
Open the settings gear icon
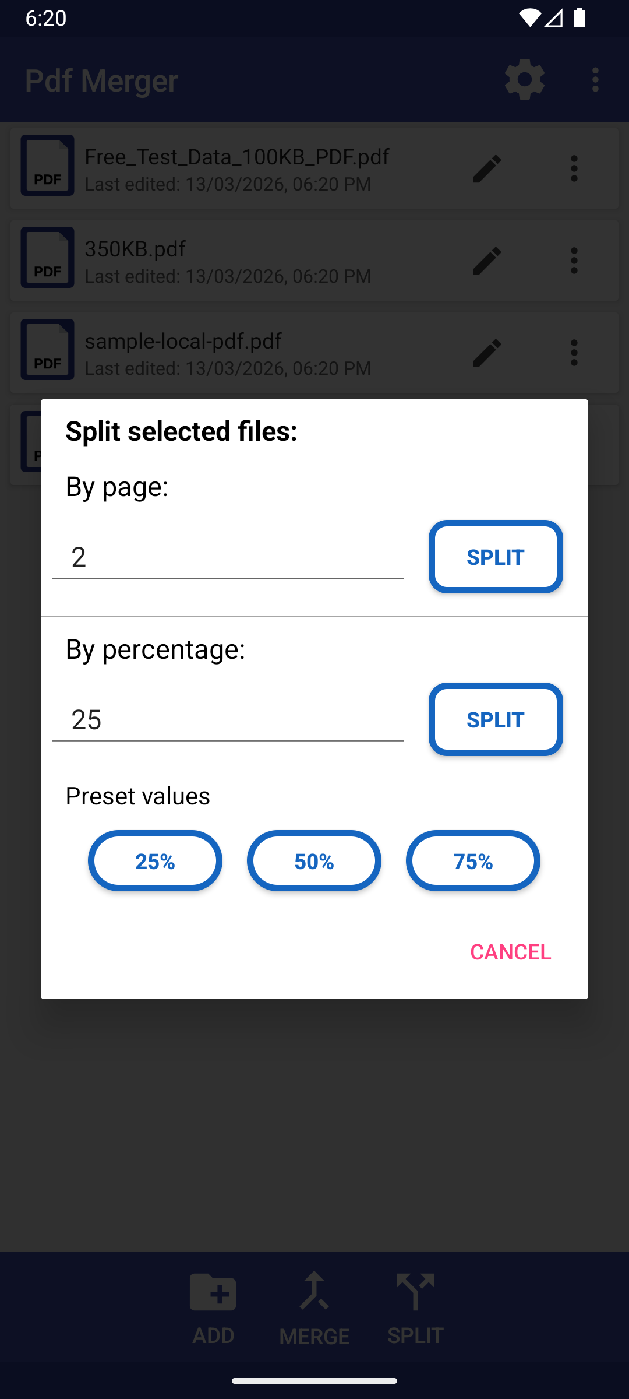(x=524, y=79)
